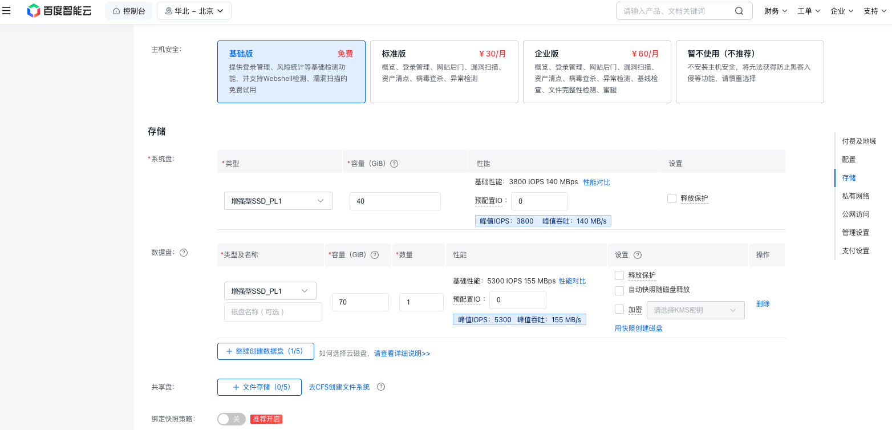Viewport: 892px width, 430px height.
Task: Click the Baidu AI Cloud logo
Action: (59, 11)
